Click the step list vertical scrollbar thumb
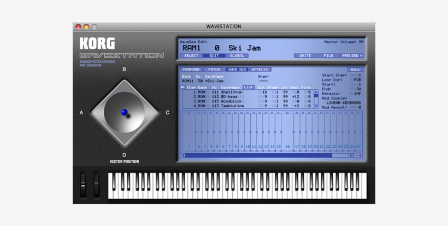Image resolution: width=448 pixels, height=226 pixels. pyautogui.click(x=316, y=95)
